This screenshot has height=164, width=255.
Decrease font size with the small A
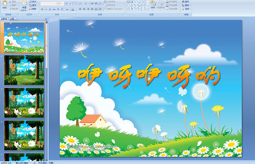point(70,3)
